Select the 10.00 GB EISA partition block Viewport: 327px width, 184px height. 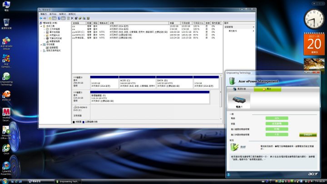(x=104, y=82)
